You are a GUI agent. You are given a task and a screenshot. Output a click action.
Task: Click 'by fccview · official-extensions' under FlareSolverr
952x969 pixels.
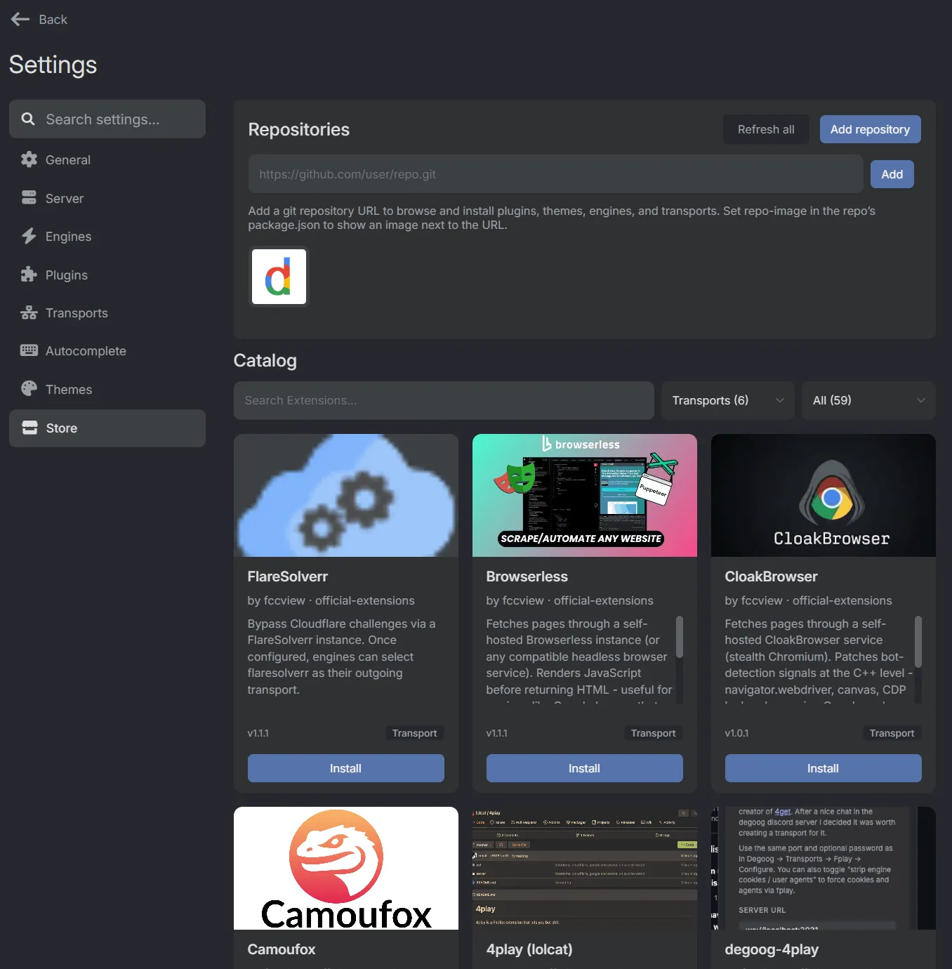[x=331, y=600]
